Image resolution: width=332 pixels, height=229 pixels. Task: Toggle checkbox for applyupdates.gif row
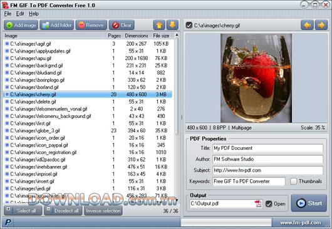[7, 51]
